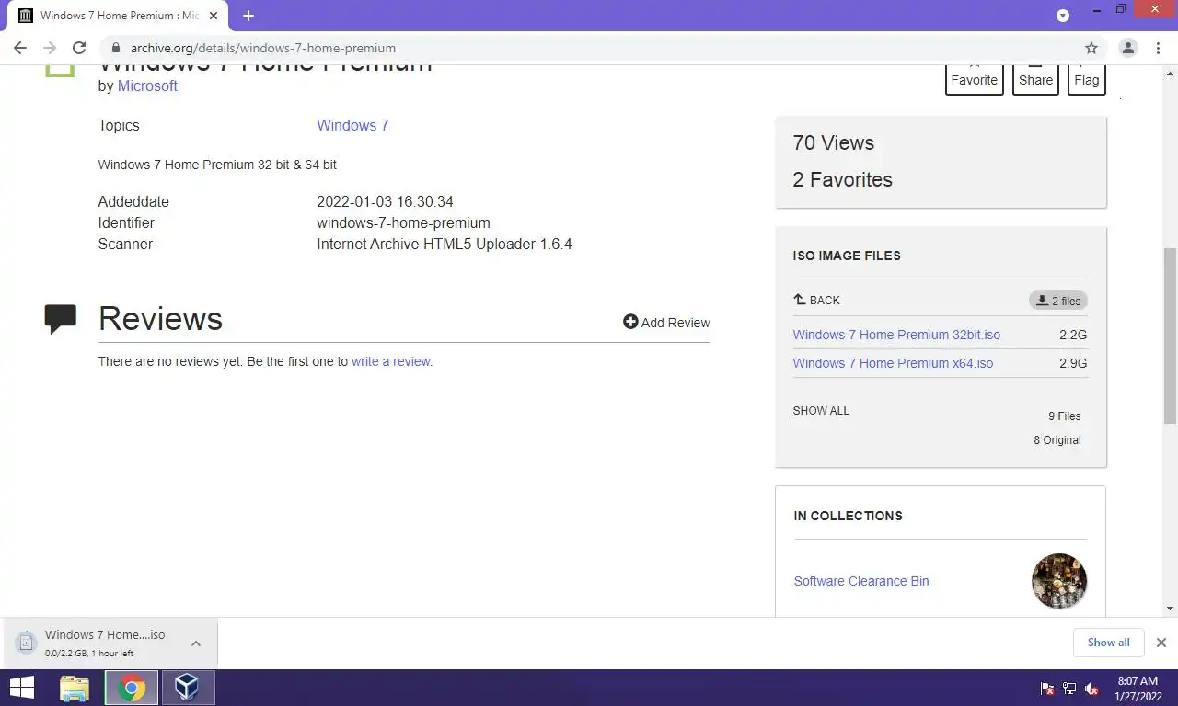Click the 2 Favorites text
Screen dimensions: 1178x706
click(x=843, y=179)
